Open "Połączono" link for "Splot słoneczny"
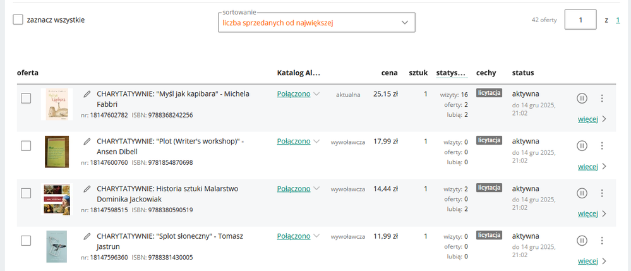Viewport: 631px width, 271px height. 293,236
